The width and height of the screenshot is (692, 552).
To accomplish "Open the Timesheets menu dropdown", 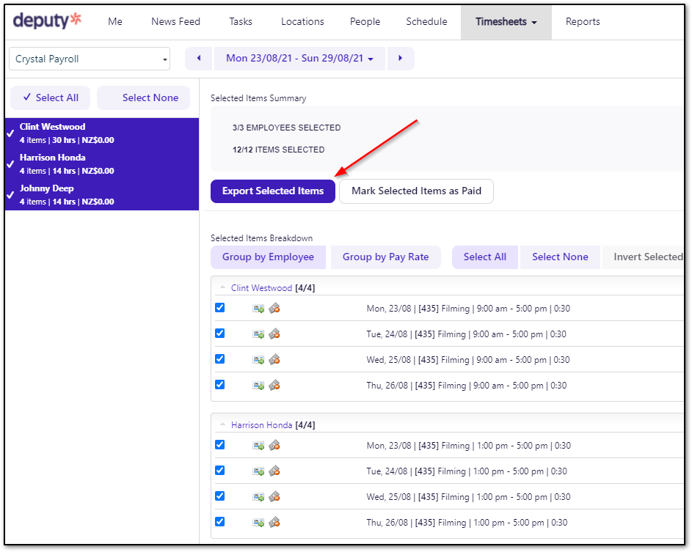I will (506, 21).
